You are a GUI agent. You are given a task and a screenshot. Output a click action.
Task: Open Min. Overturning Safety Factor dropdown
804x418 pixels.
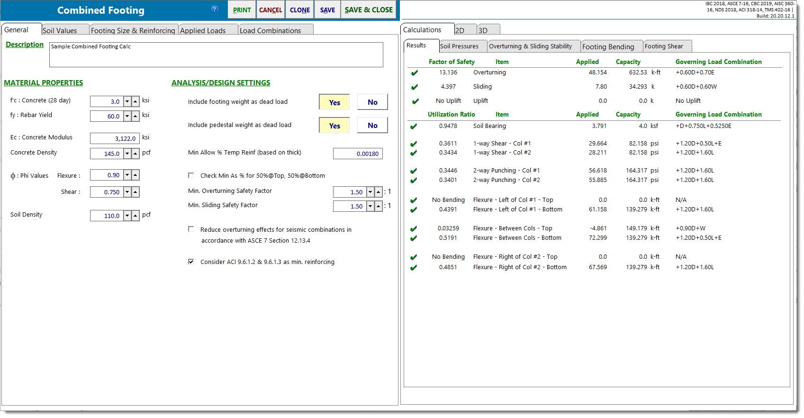click(x=370, y=192)
